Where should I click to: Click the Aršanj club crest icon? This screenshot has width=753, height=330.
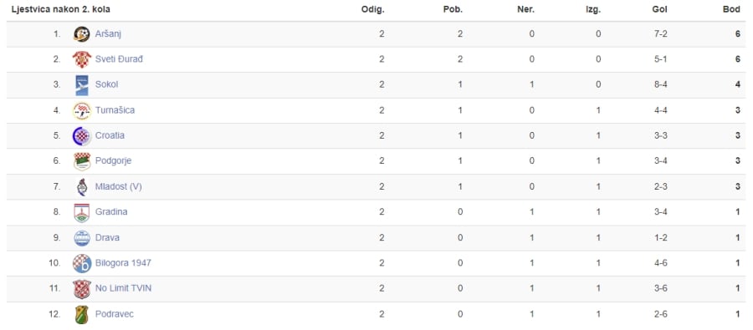(x=82, y=34)
